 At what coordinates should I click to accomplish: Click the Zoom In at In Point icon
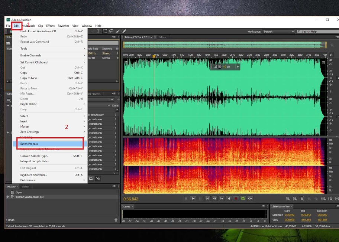[x=323, y=199]
